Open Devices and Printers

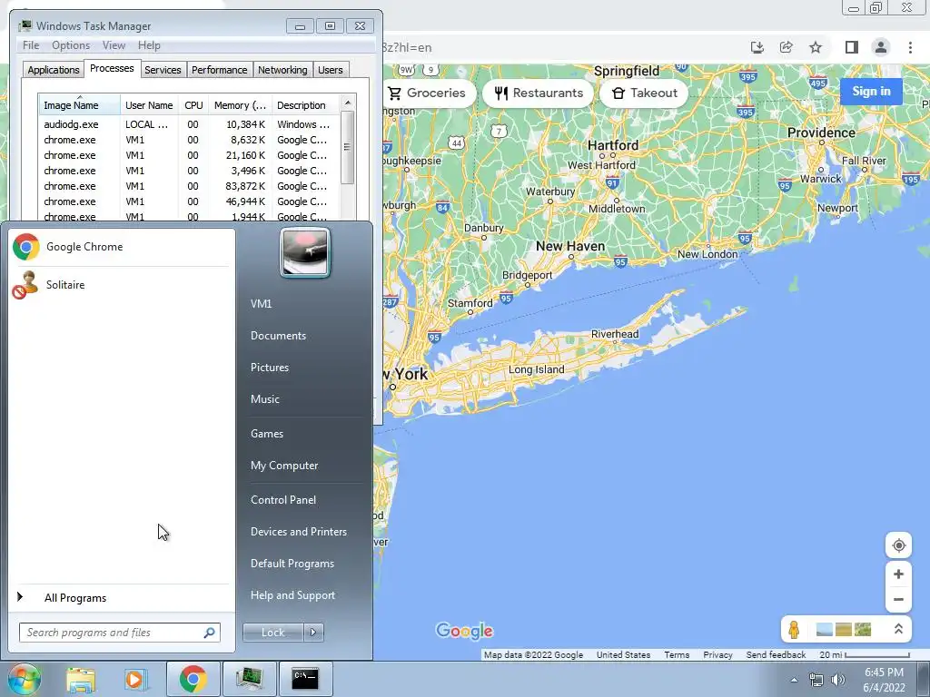click(298, 532)
